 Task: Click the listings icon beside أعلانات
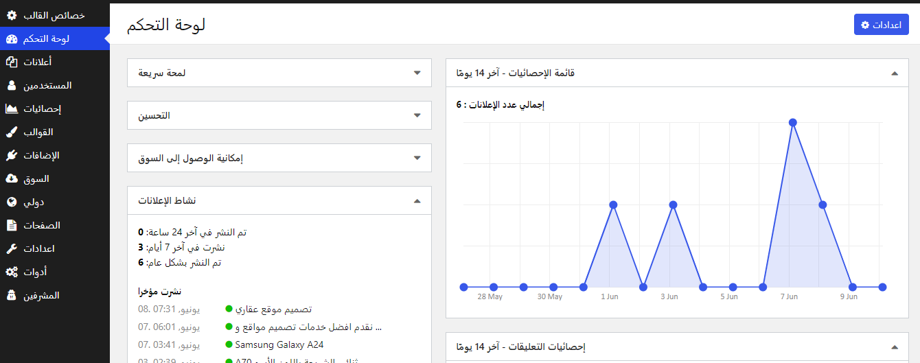click(x=12, y=62)
